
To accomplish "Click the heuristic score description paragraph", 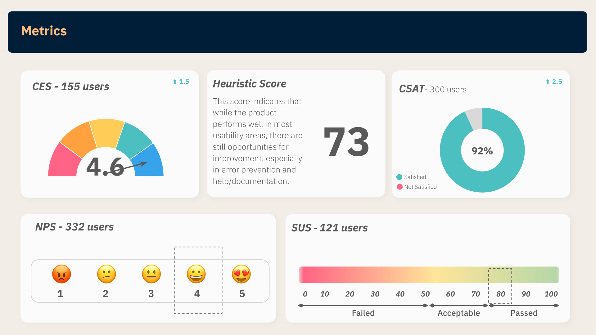I will [x=258, y=141].
